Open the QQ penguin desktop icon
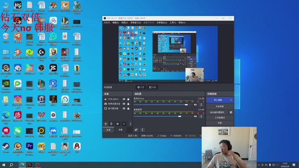This screenshot has height=168, width=299. click(x=77, y=148)
